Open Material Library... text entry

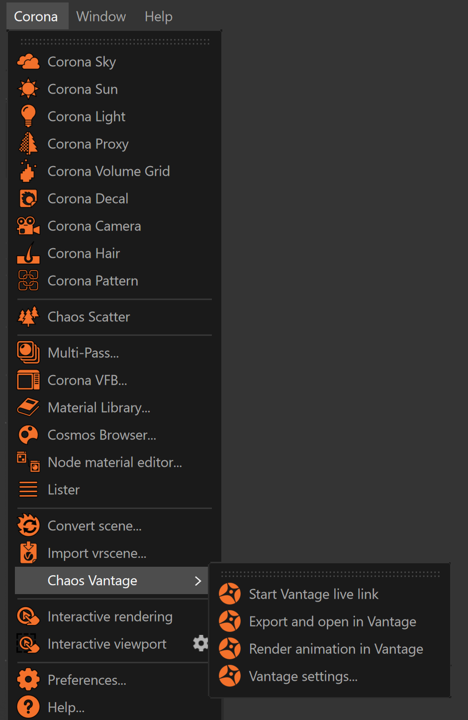click(99, 408)
